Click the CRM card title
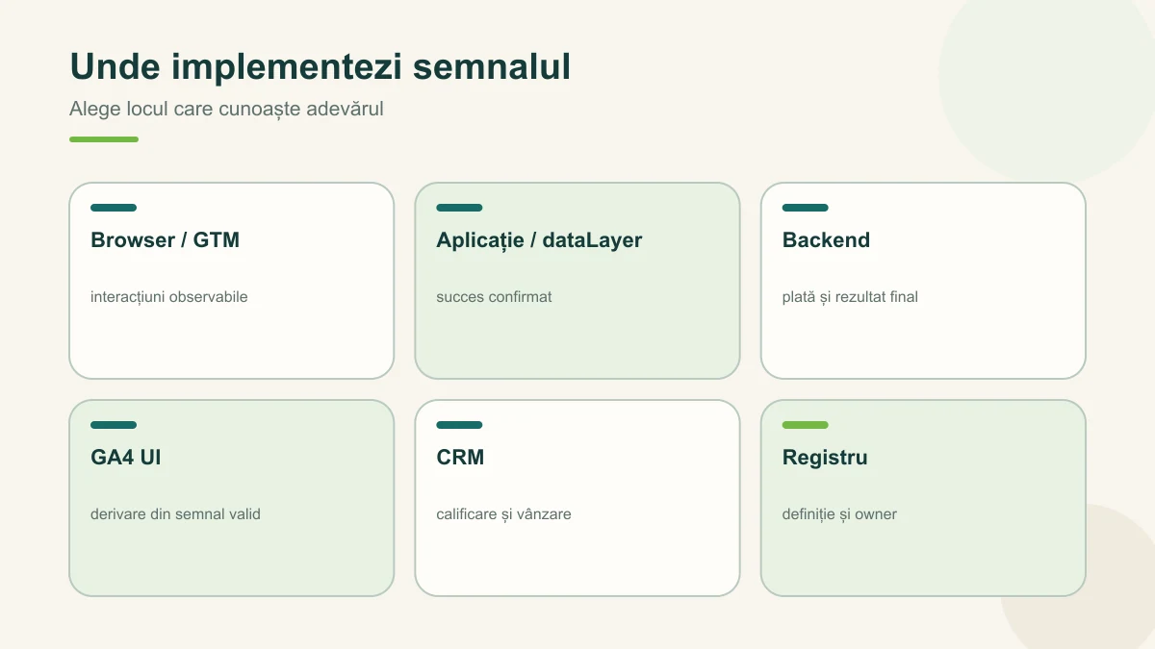The height and width of the screenshot is (649, 1155). [x=460, y=458]
